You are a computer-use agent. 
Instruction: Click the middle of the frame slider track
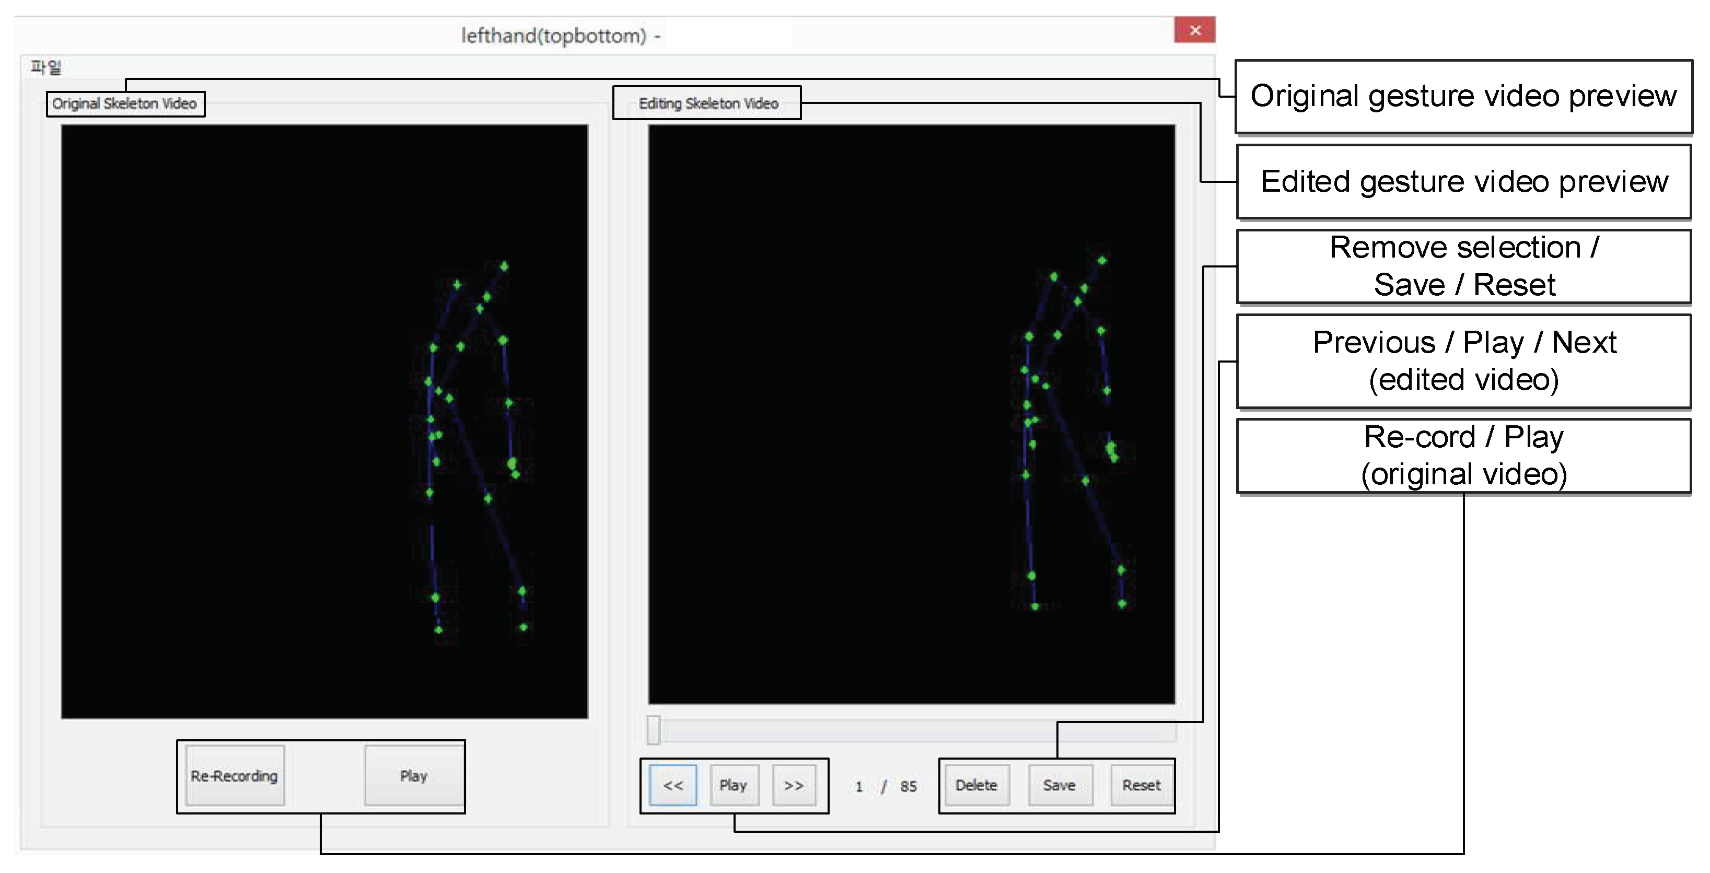[916, 730]
